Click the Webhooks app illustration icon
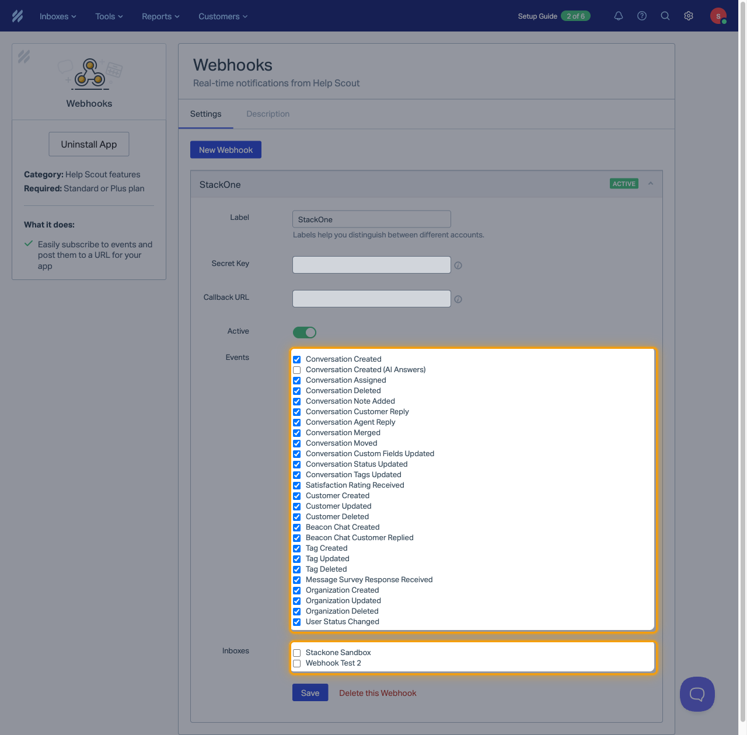This screenshot has width=747, height=735. (x=89, y=74)
